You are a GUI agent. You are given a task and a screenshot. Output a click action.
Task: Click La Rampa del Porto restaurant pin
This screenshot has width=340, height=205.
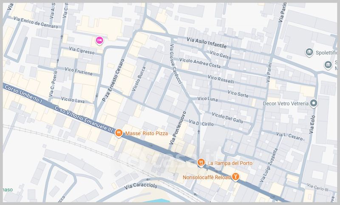pyautogui.click(x=201, y=163)
